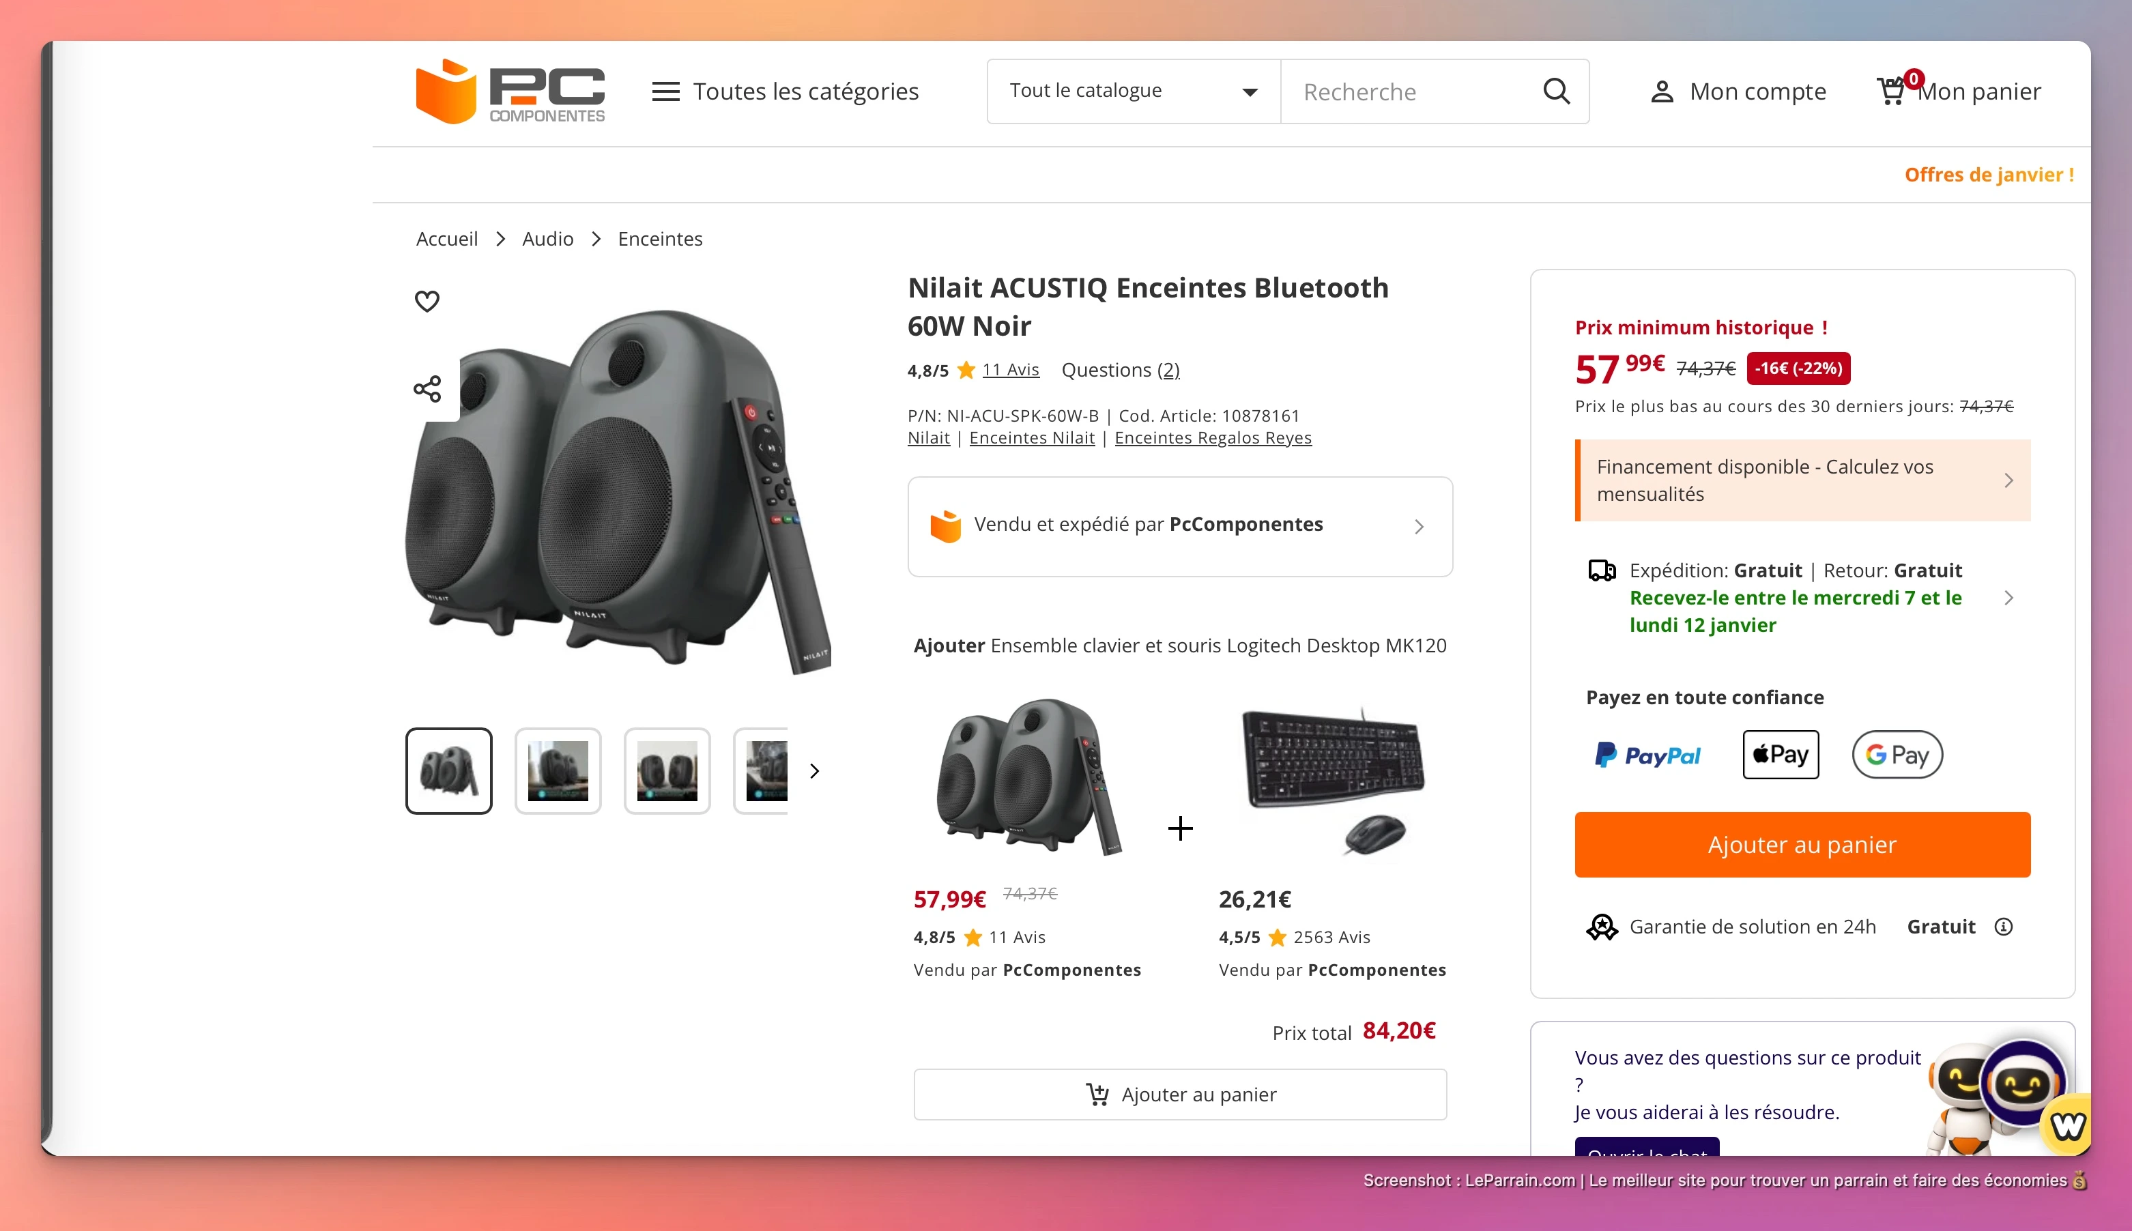
Task: Click the share icon beside product image
Action: click(x=427, y=389)
